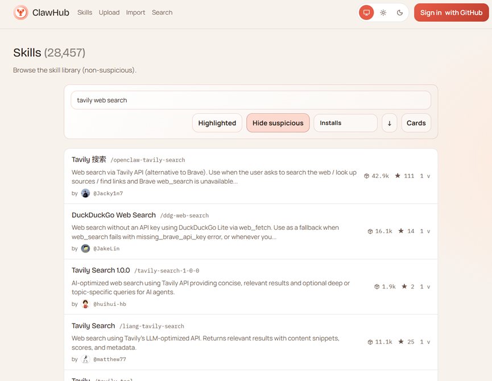Click the ClawHub lobster logo icon
The image size is (492, 381).
pos(20,13)
